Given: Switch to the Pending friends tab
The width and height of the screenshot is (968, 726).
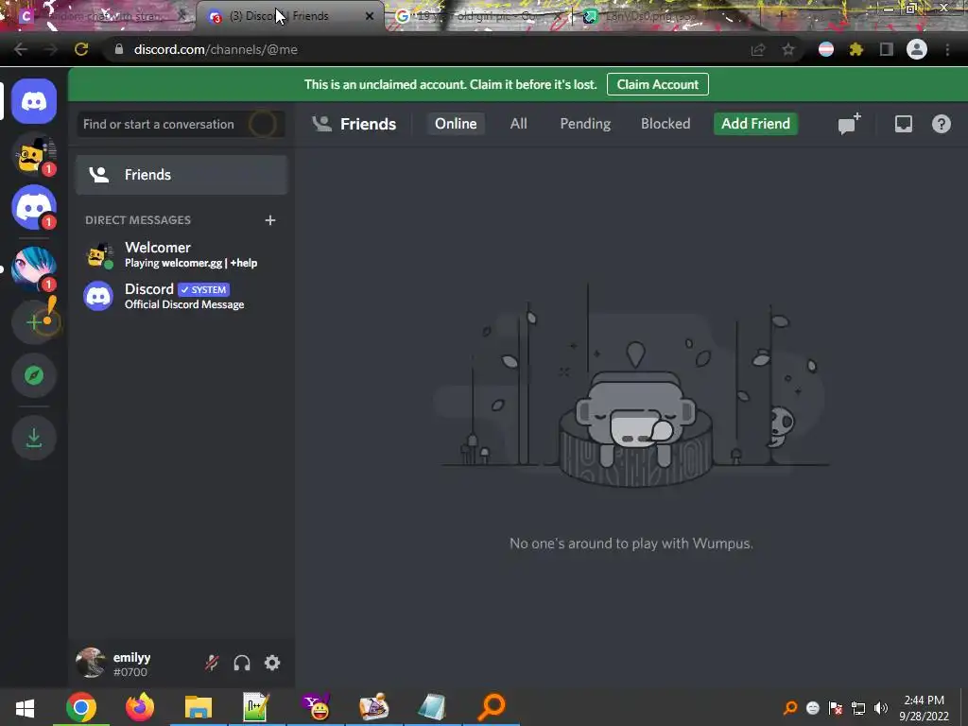Looking at the screenshot, I should pyautogui.click(x=585, y=124).
